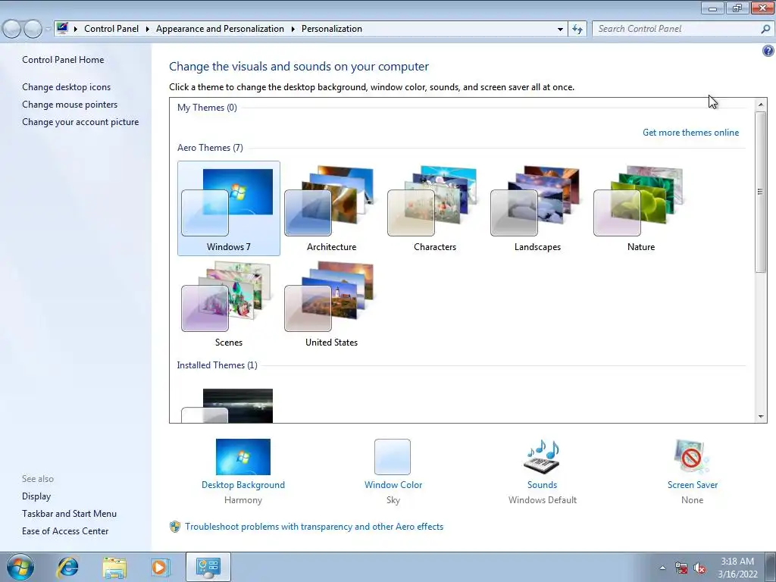The width and height of the screenshot is (776, 582).
Task: Expand arrow after Appearance and Personalization breadcrumb
Action: pyautogui.click(x=293, y=29)
